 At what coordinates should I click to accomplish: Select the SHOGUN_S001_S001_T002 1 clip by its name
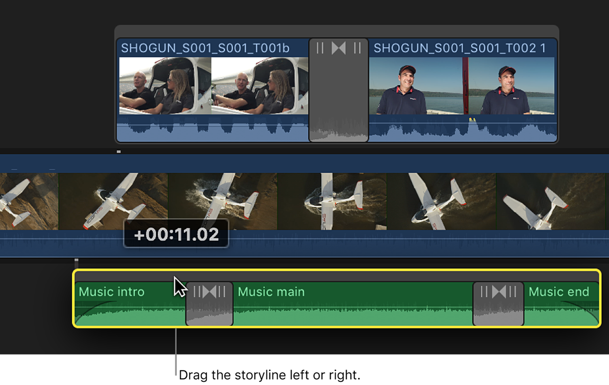click(x=460, y=48)
